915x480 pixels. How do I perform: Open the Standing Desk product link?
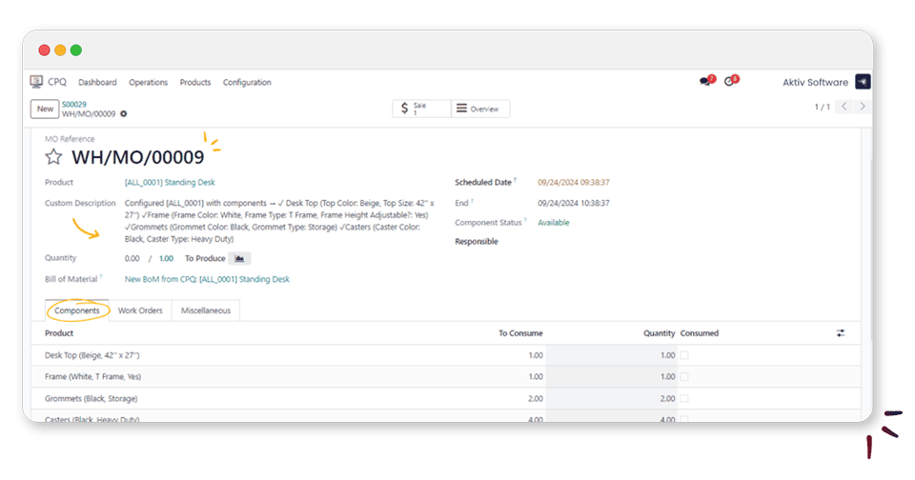170,182
